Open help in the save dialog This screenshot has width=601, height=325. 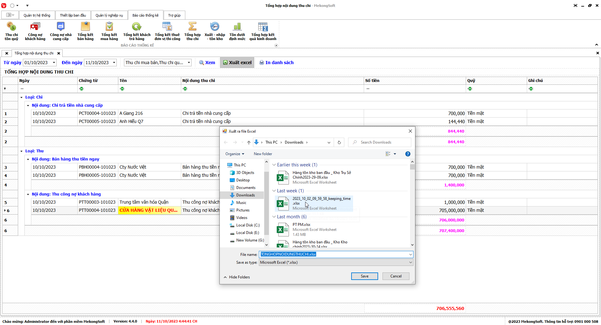(408, 154)
